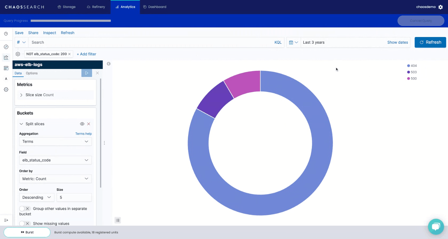Click the recent history clock icon
This screenshot has width=448, height=239.
point(6,33)
